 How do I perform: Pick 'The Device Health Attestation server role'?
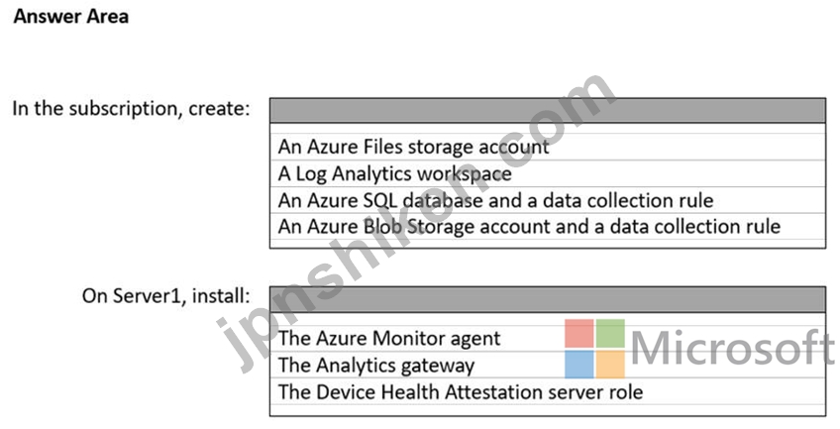pos(548,391)
